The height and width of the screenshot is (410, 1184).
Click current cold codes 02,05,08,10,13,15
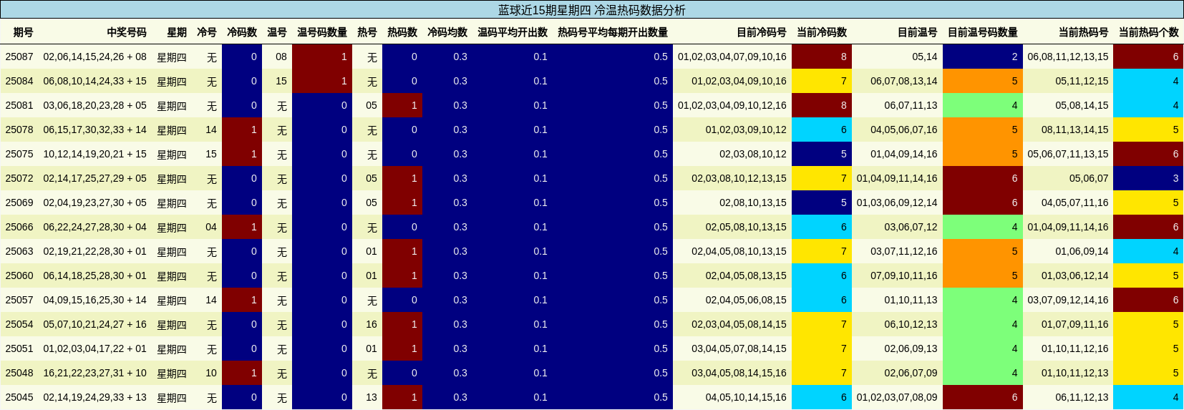point(746,227)
